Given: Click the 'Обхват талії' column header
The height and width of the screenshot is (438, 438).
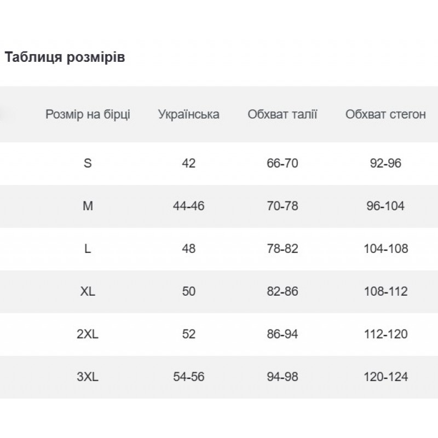Looking at the screenshot, I should pyautogui.click(x=283, y=114).
